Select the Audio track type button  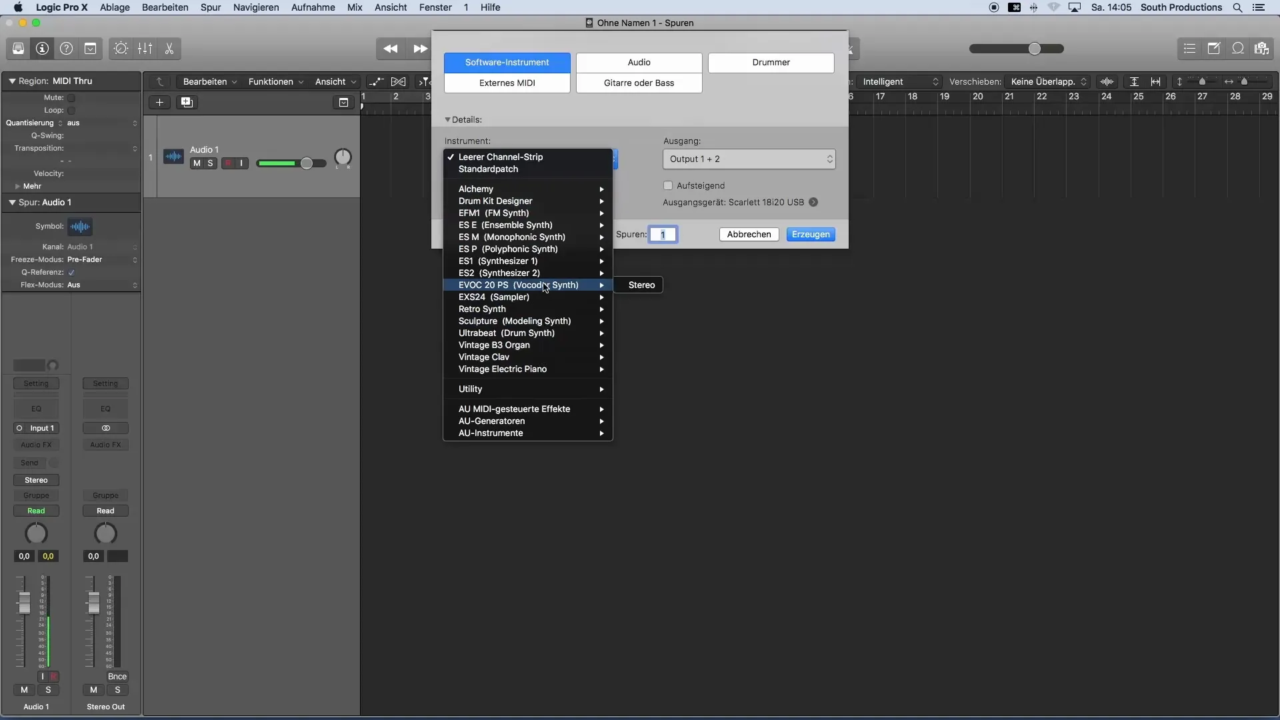(x=639, y=63)
